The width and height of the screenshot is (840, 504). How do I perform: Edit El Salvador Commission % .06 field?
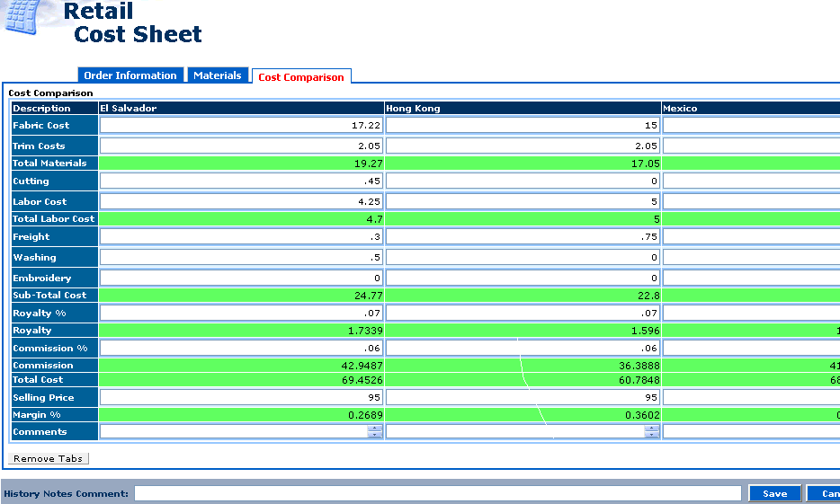pos(241,348)
